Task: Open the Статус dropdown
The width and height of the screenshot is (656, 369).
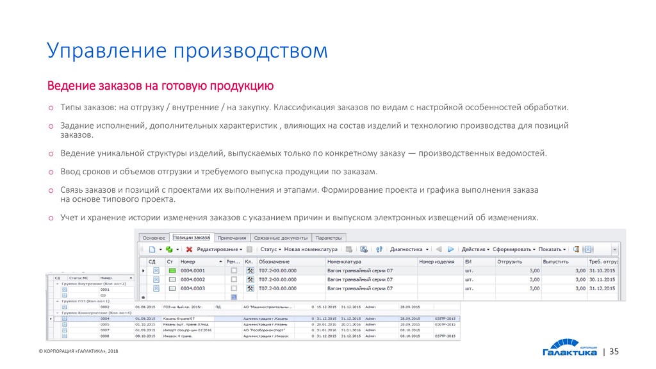Action: [271, 249]
